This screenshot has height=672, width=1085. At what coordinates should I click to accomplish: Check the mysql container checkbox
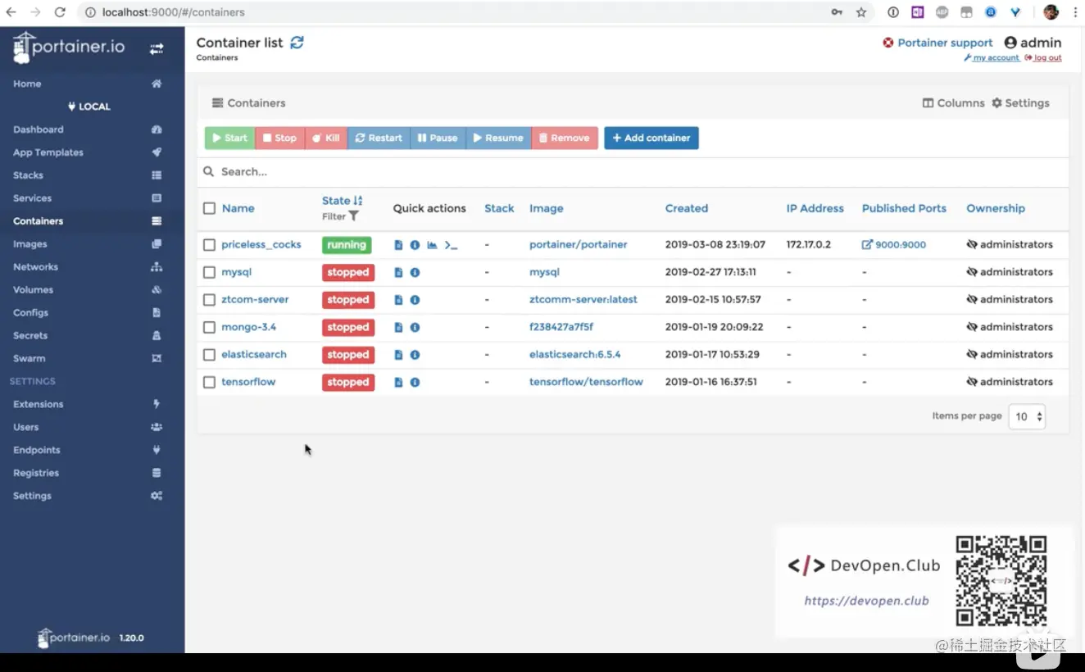[x=209, y=272]
